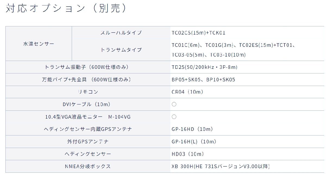This screenshot has height=176, width=326.
Task: Click the GP-16H(L)（10m） value
Action: coord(194,142)
